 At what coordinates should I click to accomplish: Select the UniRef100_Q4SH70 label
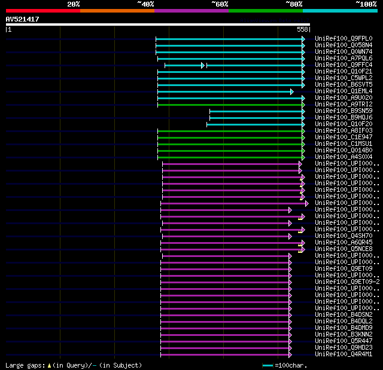(x=344, y=236)
